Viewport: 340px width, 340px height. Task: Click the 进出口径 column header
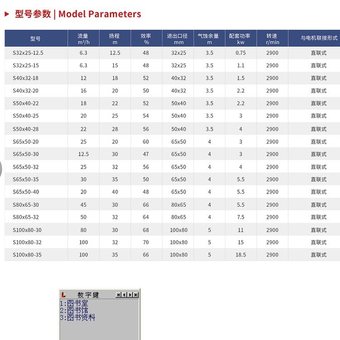pyautogui.click(x=178, y=39)
